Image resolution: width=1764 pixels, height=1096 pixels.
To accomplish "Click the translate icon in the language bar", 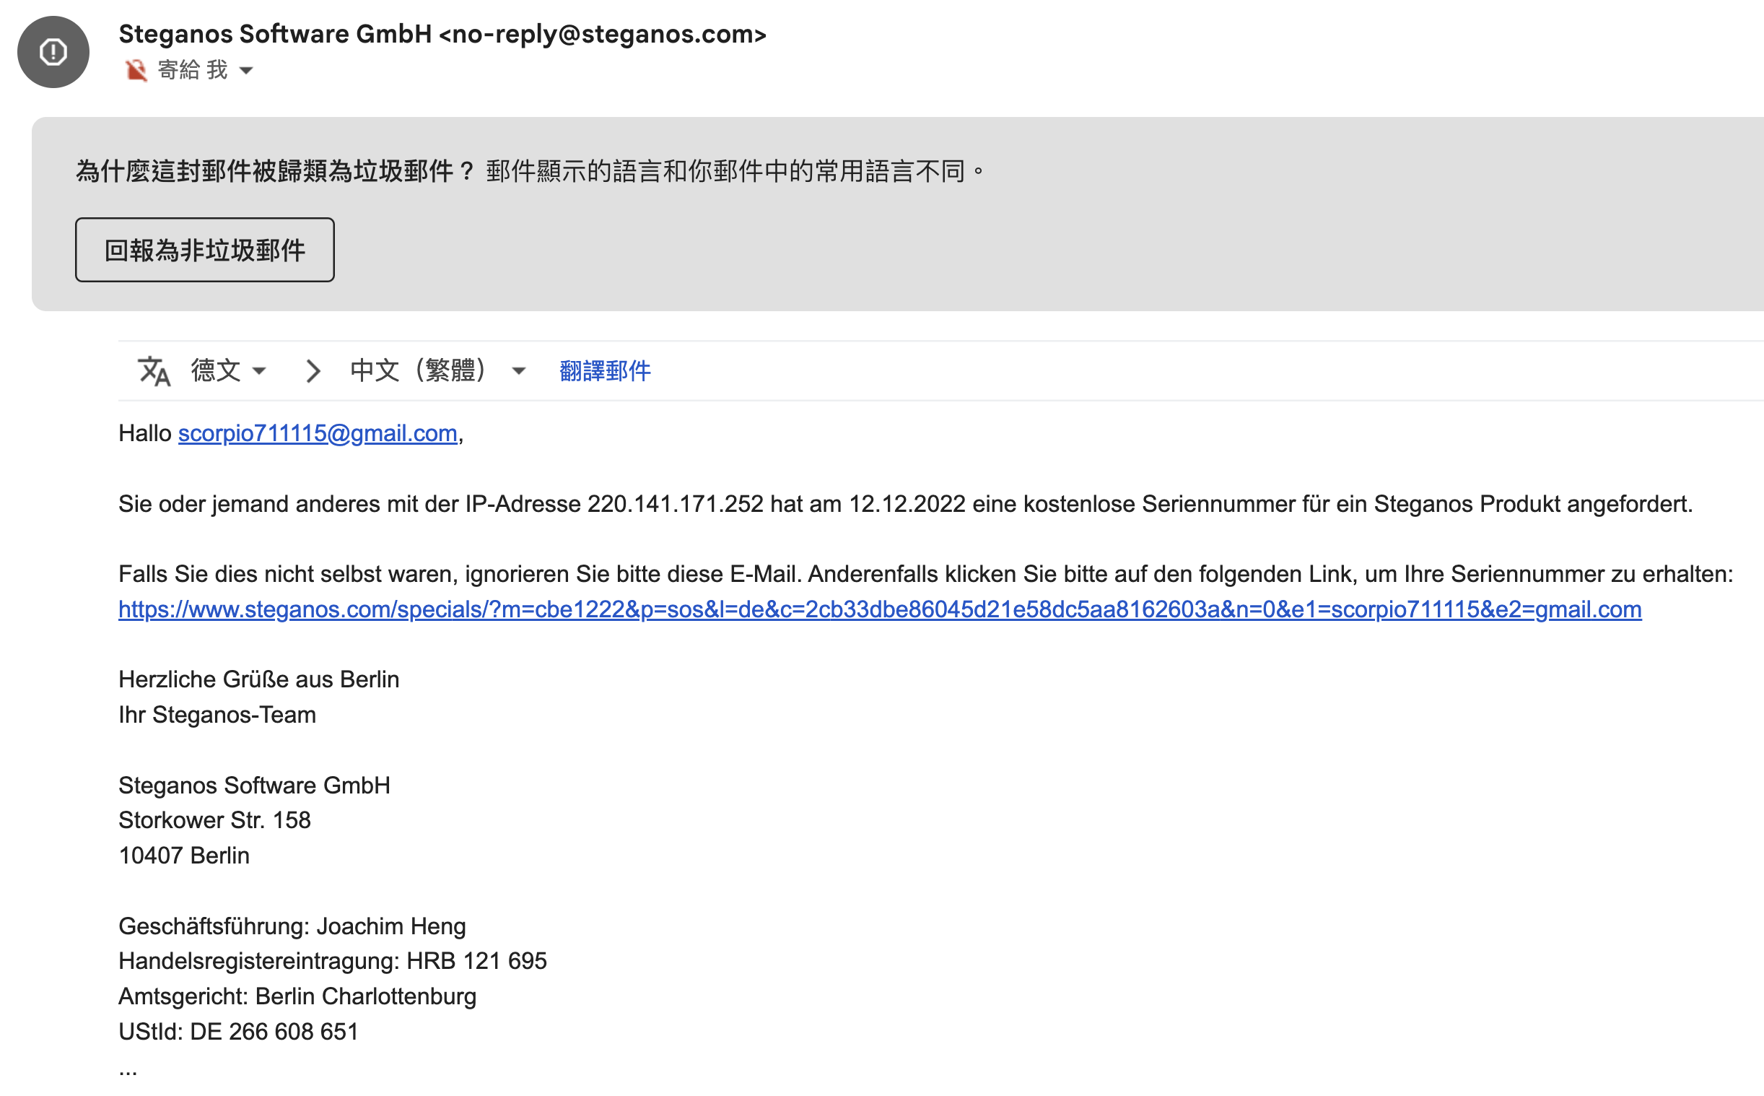I will tap(154, 371).
